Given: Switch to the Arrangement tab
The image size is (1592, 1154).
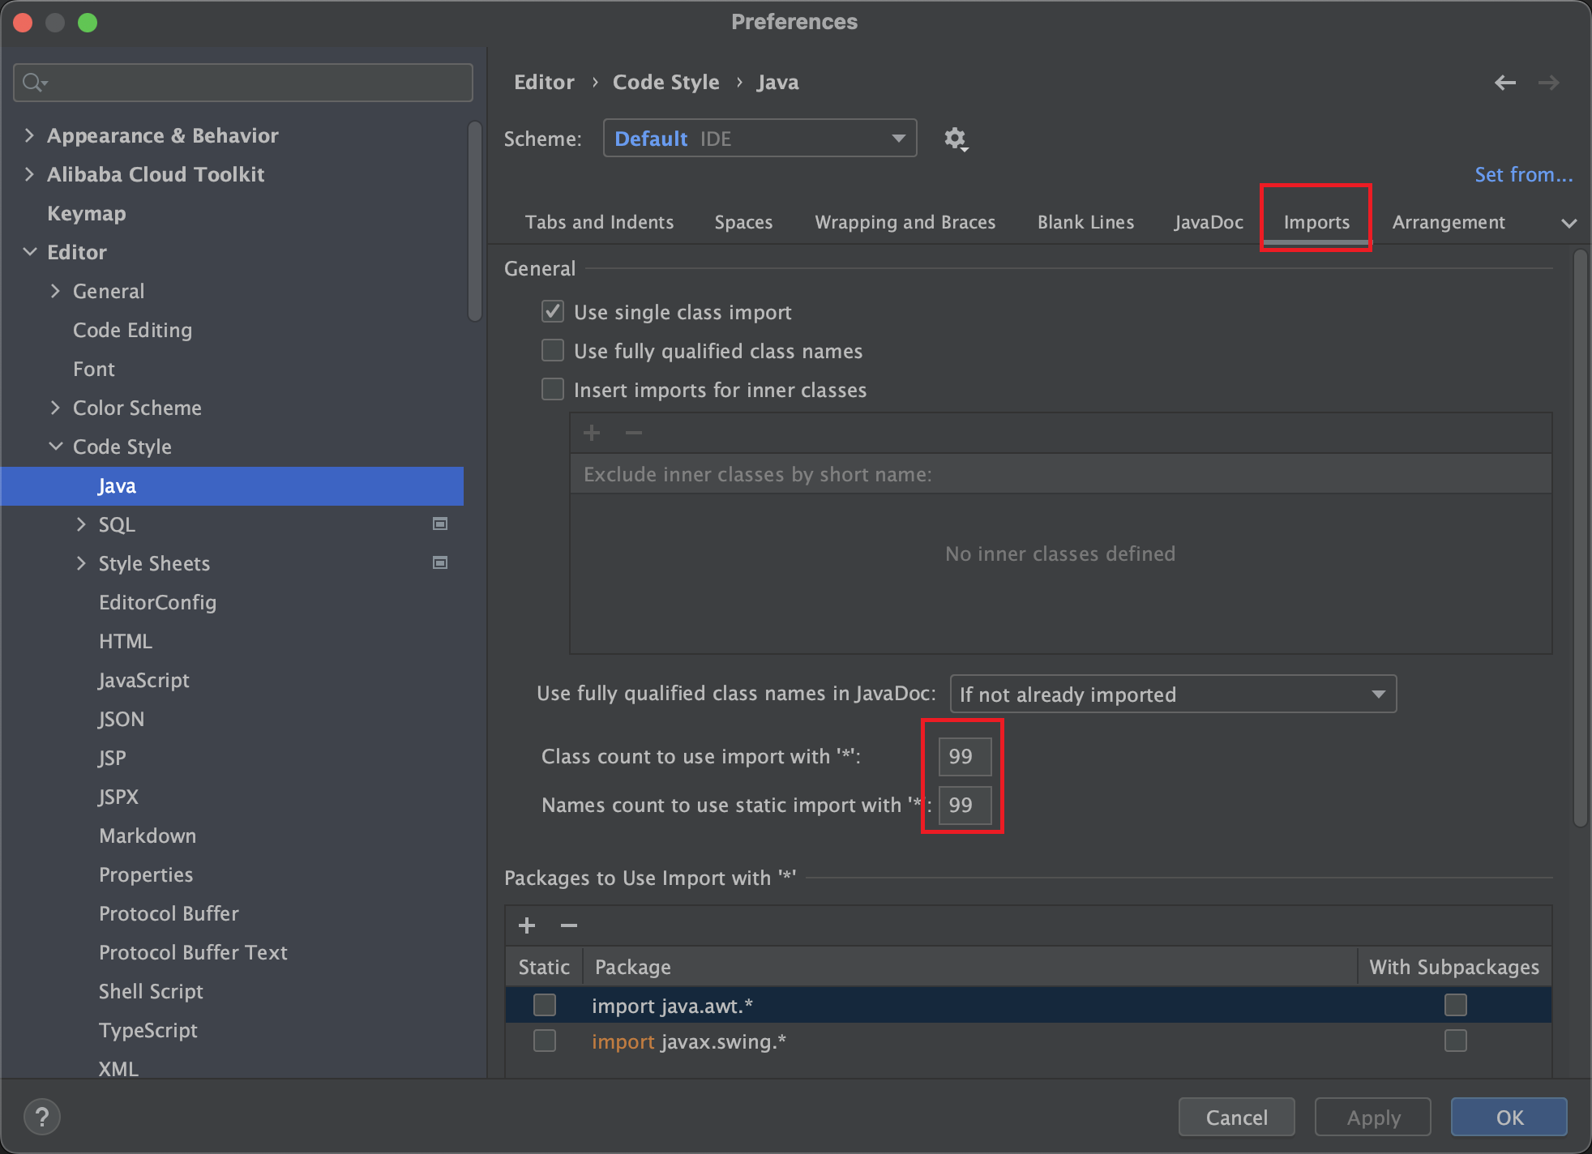Looking at the screenshot, I should click(x=1448, y=223).
